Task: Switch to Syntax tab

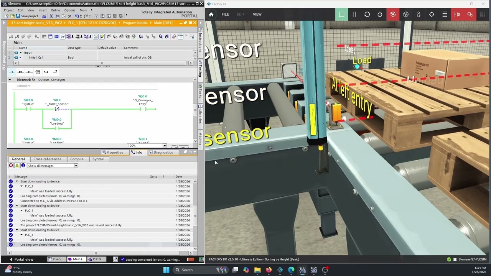Action: click(x=98, y=159)
